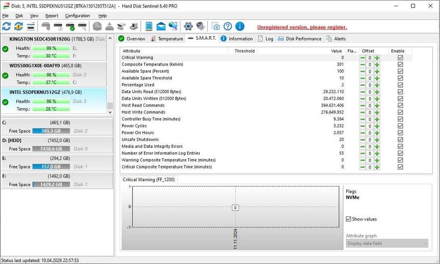Click the disk with green checkmark icon
This screenshot has width=440, height=264.
pyautogui.click(x=70, y=26)
